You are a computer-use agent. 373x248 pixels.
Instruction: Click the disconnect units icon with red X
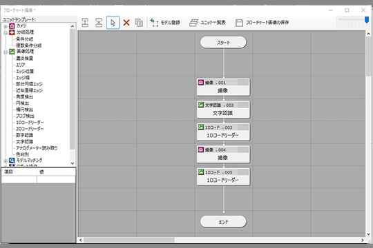click(x=99, y=23)
